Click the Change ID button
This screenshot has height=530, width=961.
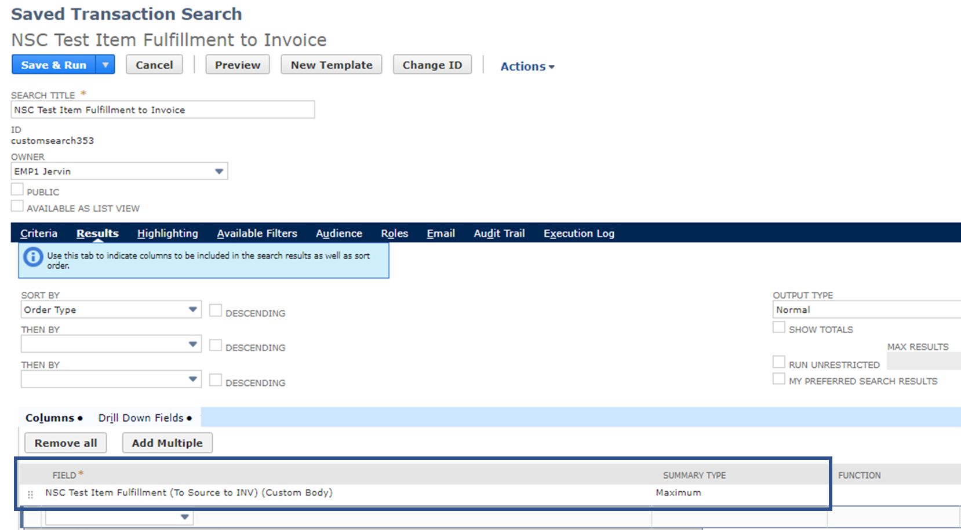click(x=432, y=65)
